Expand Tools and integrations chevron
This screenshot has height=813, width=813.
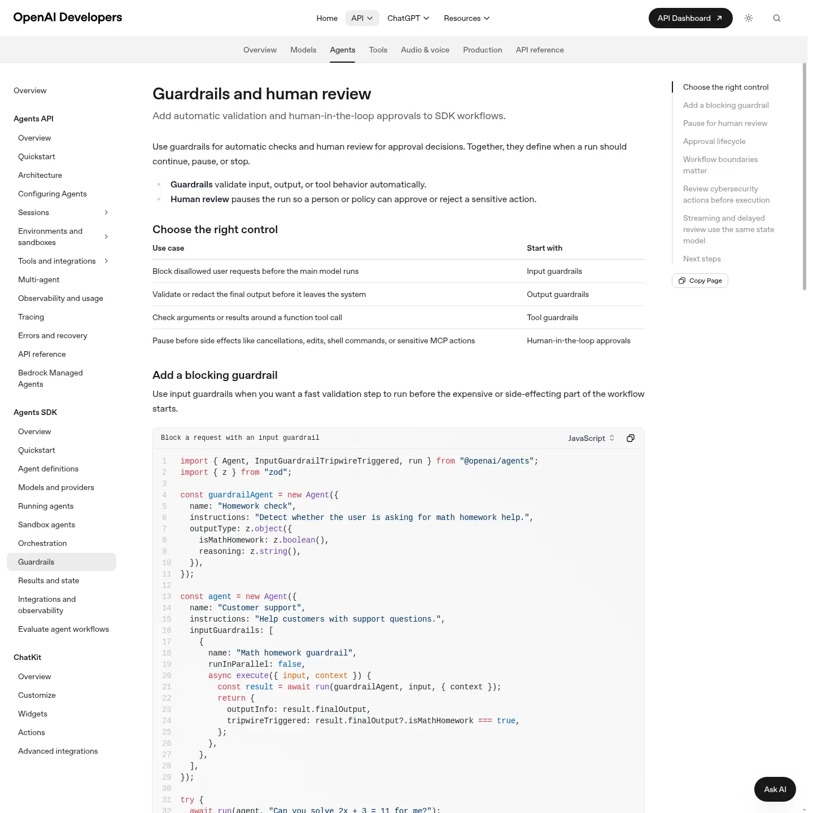(x=106, y=261)
